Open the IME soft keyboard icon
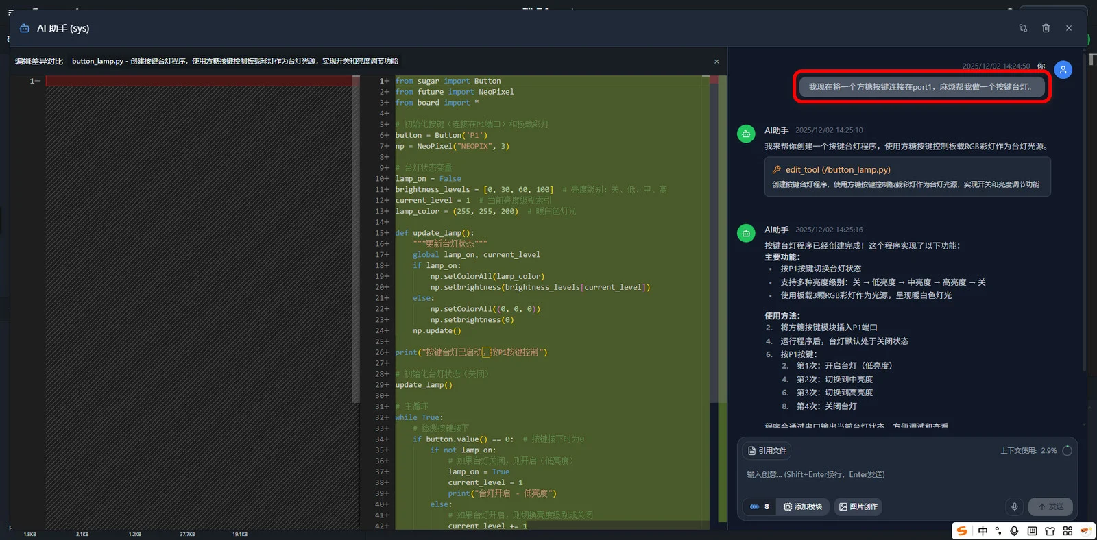 tap(1032, 531)
